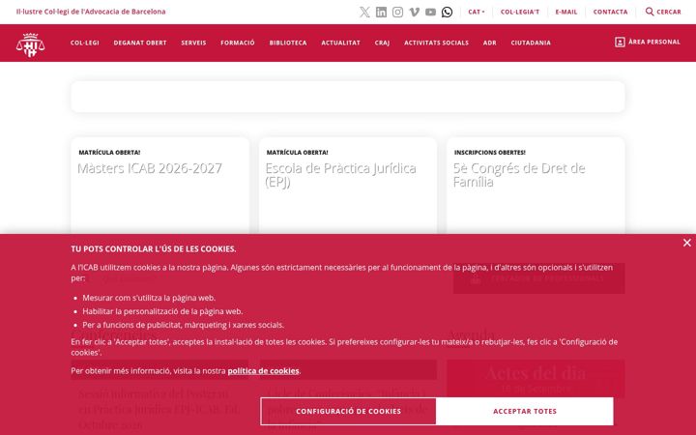The image size is (696, 435).
Task: Click the Àrea Personal user icon
Action: coord(620,43)
